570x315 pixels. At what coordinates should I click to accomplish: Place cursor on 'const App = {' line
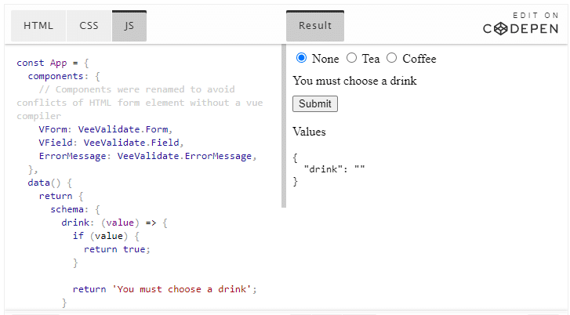click(53, 63)
